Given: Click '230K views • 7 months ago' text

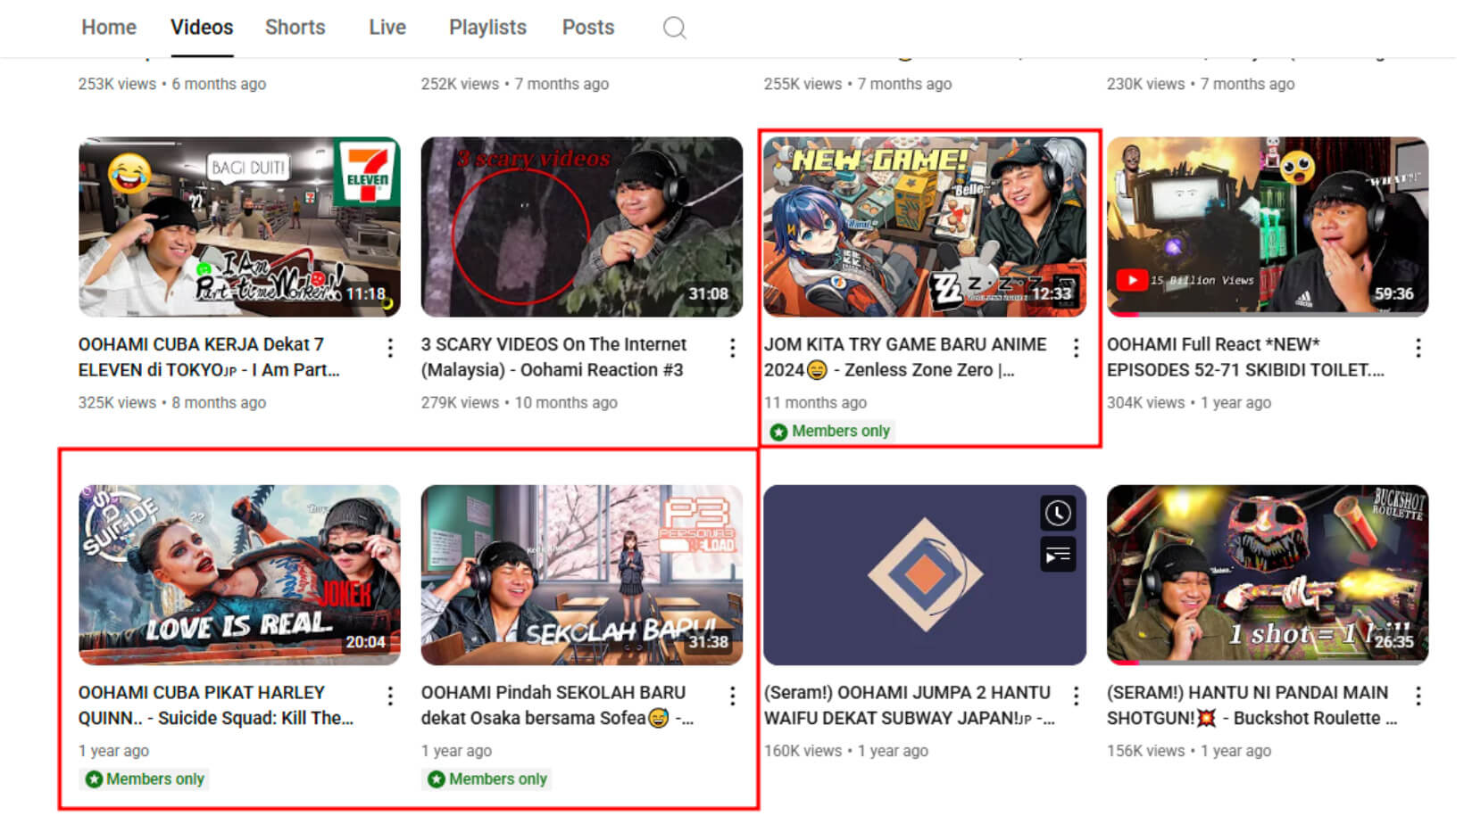Looking at the screenshot, I should coord(1201,84).
